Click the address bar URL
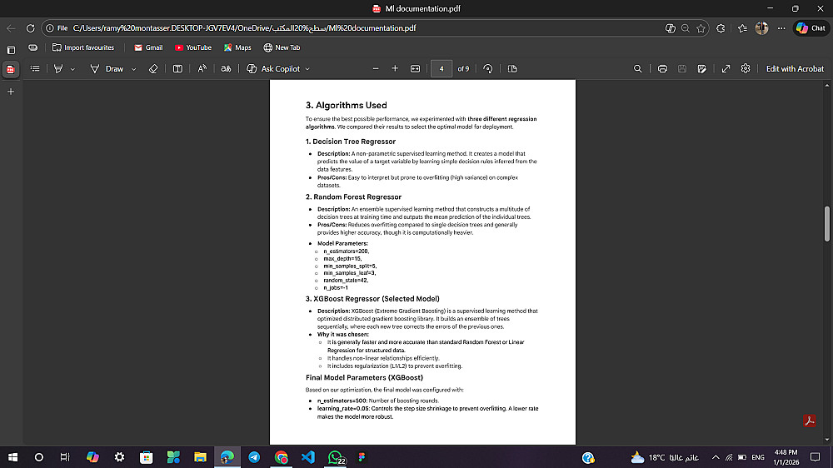This screenshot has height=468, width=833. click(x=244, y=28)
